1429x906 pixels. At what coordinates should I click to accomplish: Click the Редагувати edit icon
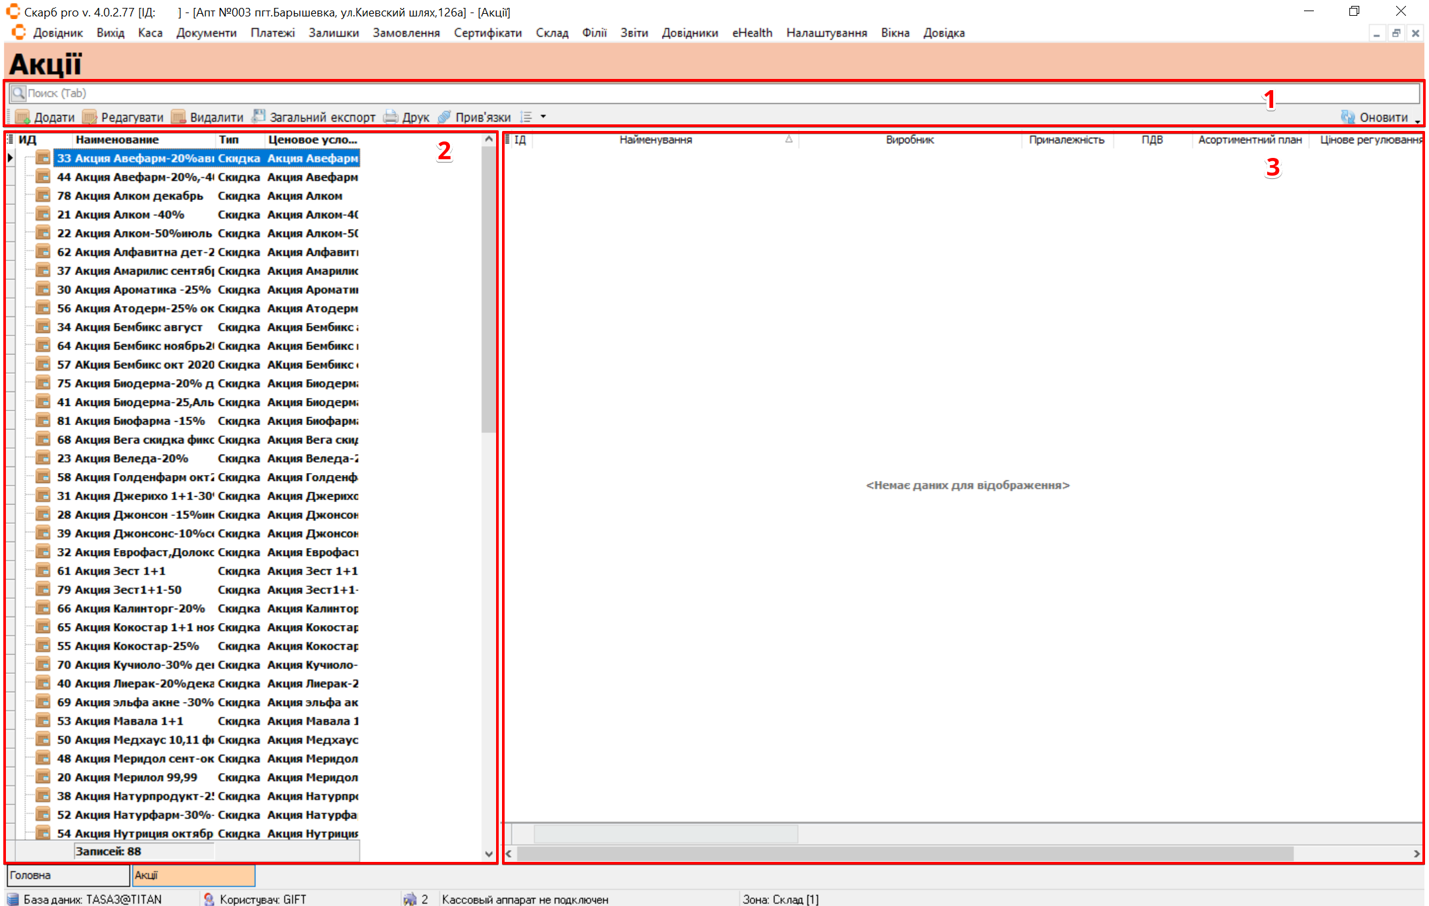(89, 117)
